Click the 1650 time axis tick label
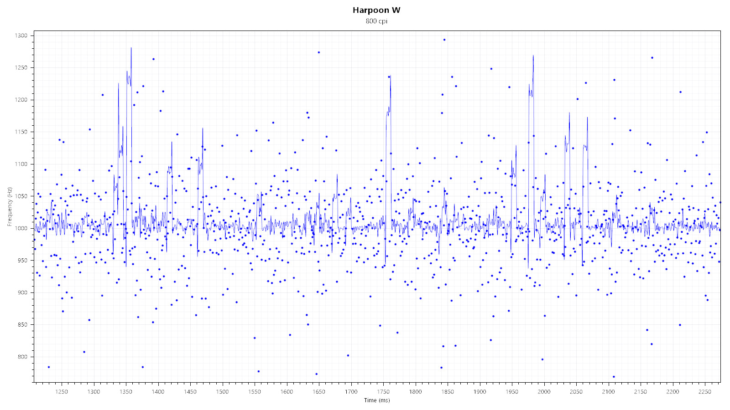The width and height of the screenshot is (730, 410). [319, 392]
